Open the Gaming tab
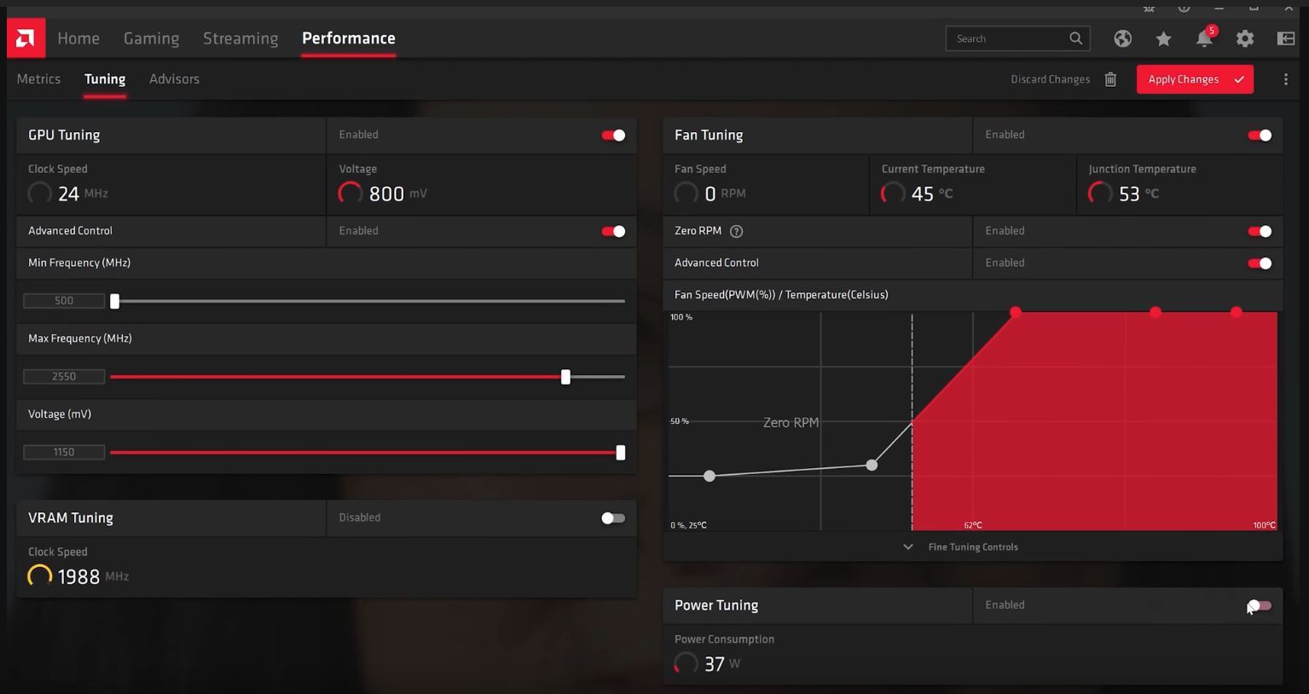The height and width of the screenshot is (694, 1309). coord(151,38)
